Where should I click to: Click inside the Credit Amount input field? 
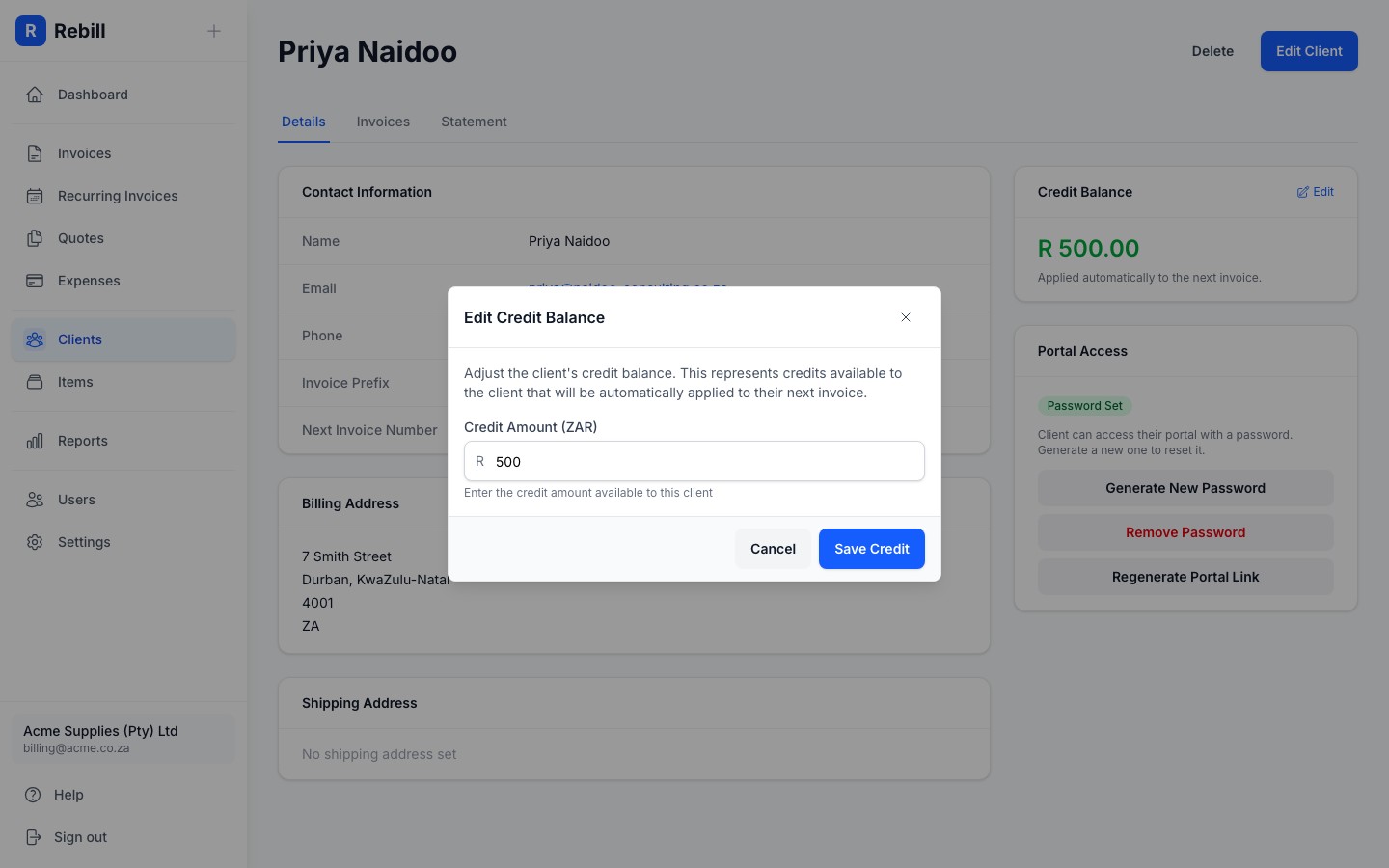tap(694, 461)
